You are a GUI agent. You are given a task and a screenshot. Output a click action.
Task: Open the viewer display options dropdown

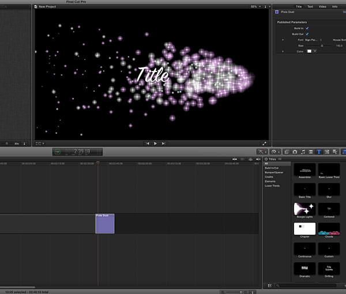tap(267, 6)
